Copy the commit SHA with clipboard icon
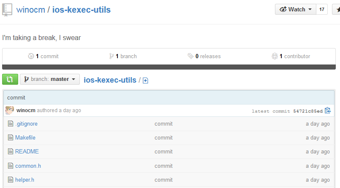This screenshot has height=188, width=340. point(328,110)
